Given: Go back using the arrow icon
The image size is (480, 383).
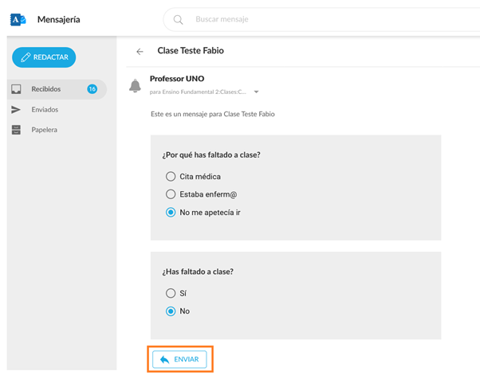Looking at the screenshot, I should pos(140,52).
